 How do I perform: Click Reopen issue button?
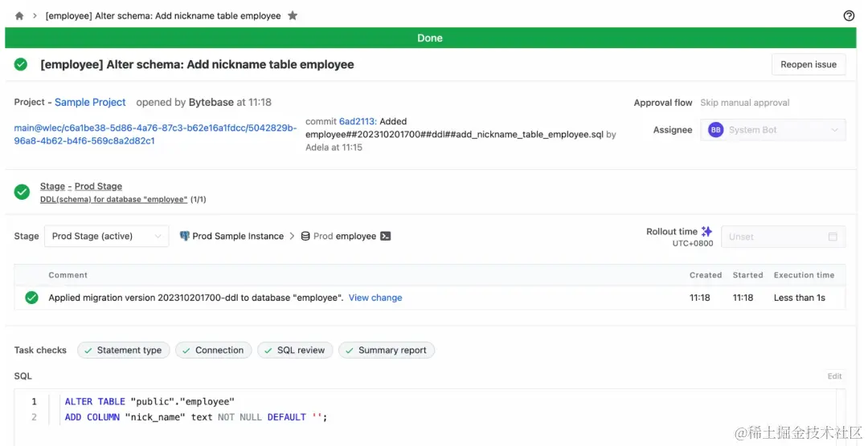pyautogui.click(x=809, y=65)
